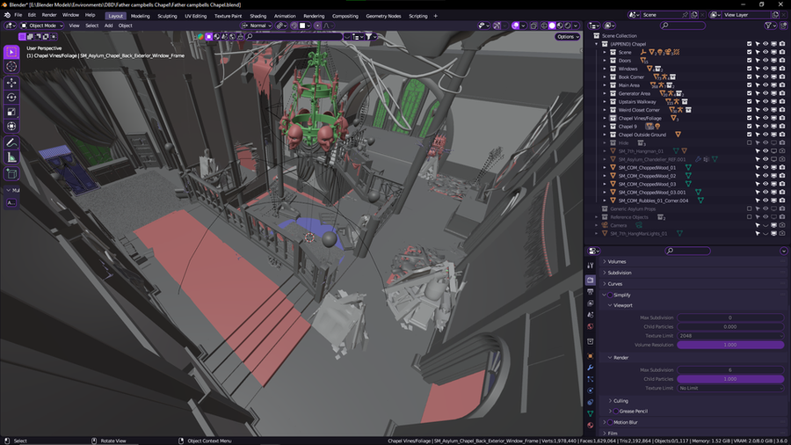The image size is (791, 445).
Task: Hide the Book Corner collection eye icon
Action: pos(766,77)
